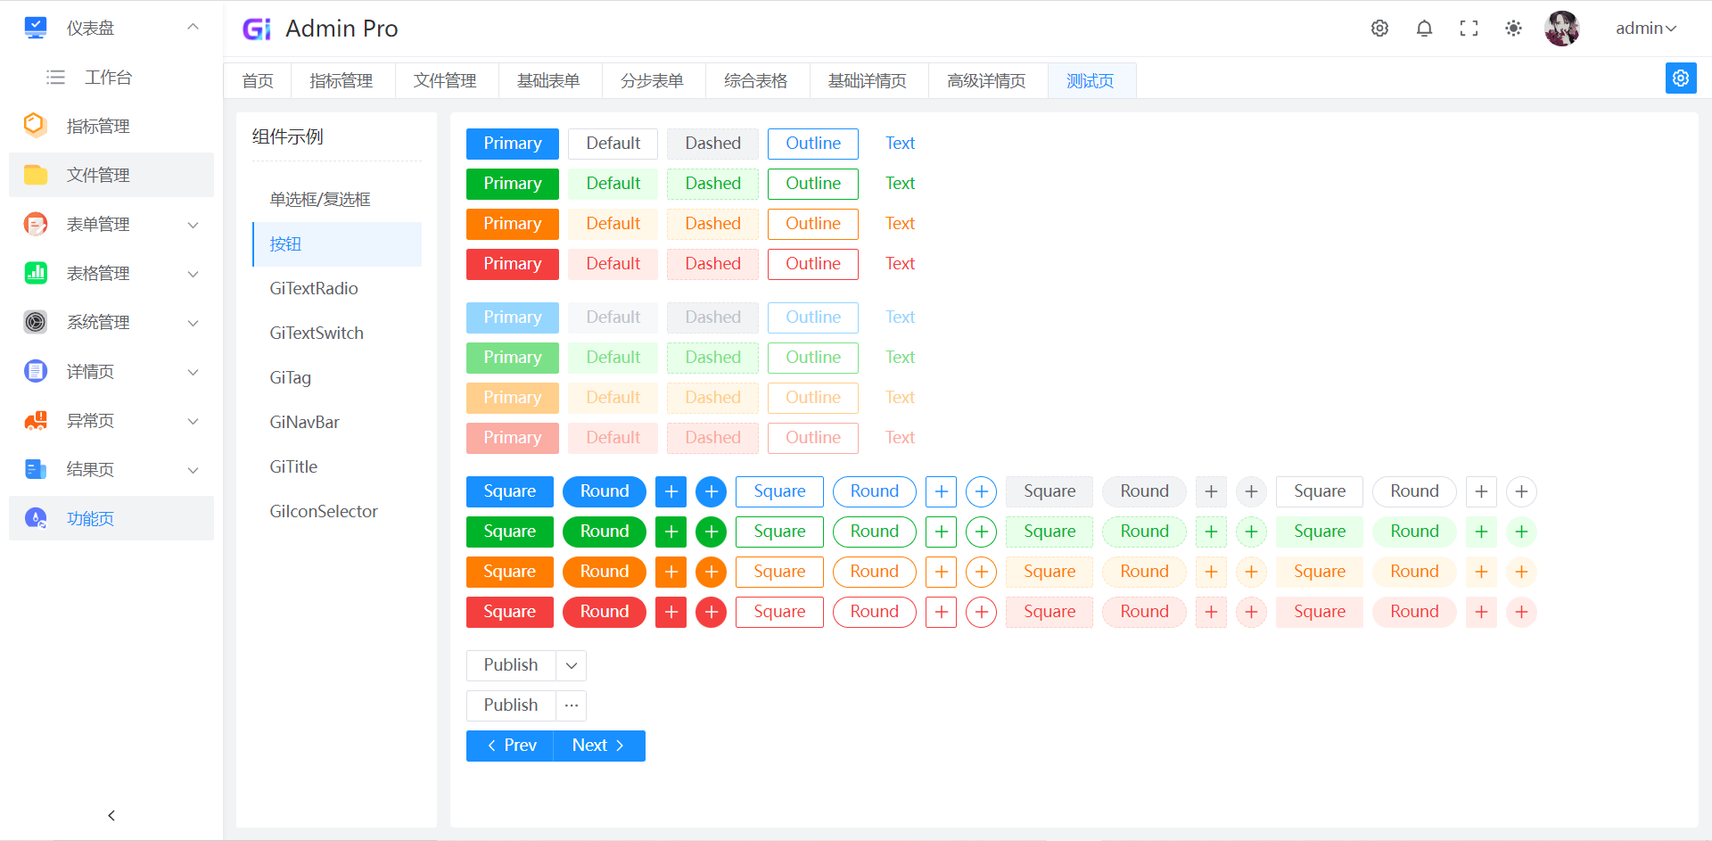This screenshot has width=1712, height=841.
Task: Click the 系统管理 gear icon in sidebar
Action: [35, 322]
